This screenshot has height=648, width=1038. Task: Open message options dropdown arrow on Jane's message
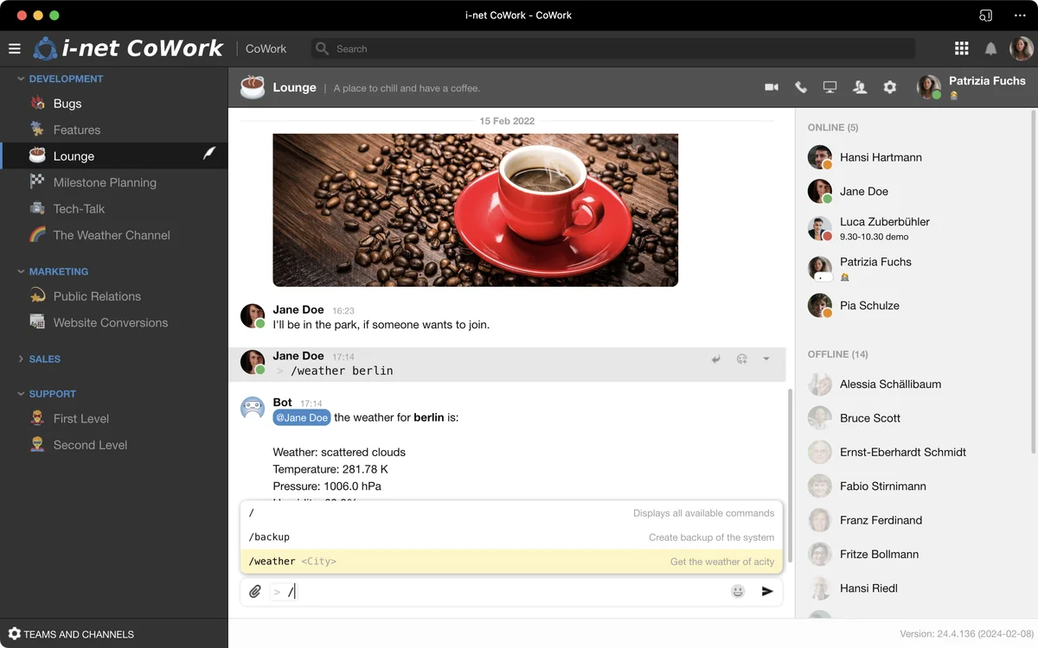[x=766, y=359]
